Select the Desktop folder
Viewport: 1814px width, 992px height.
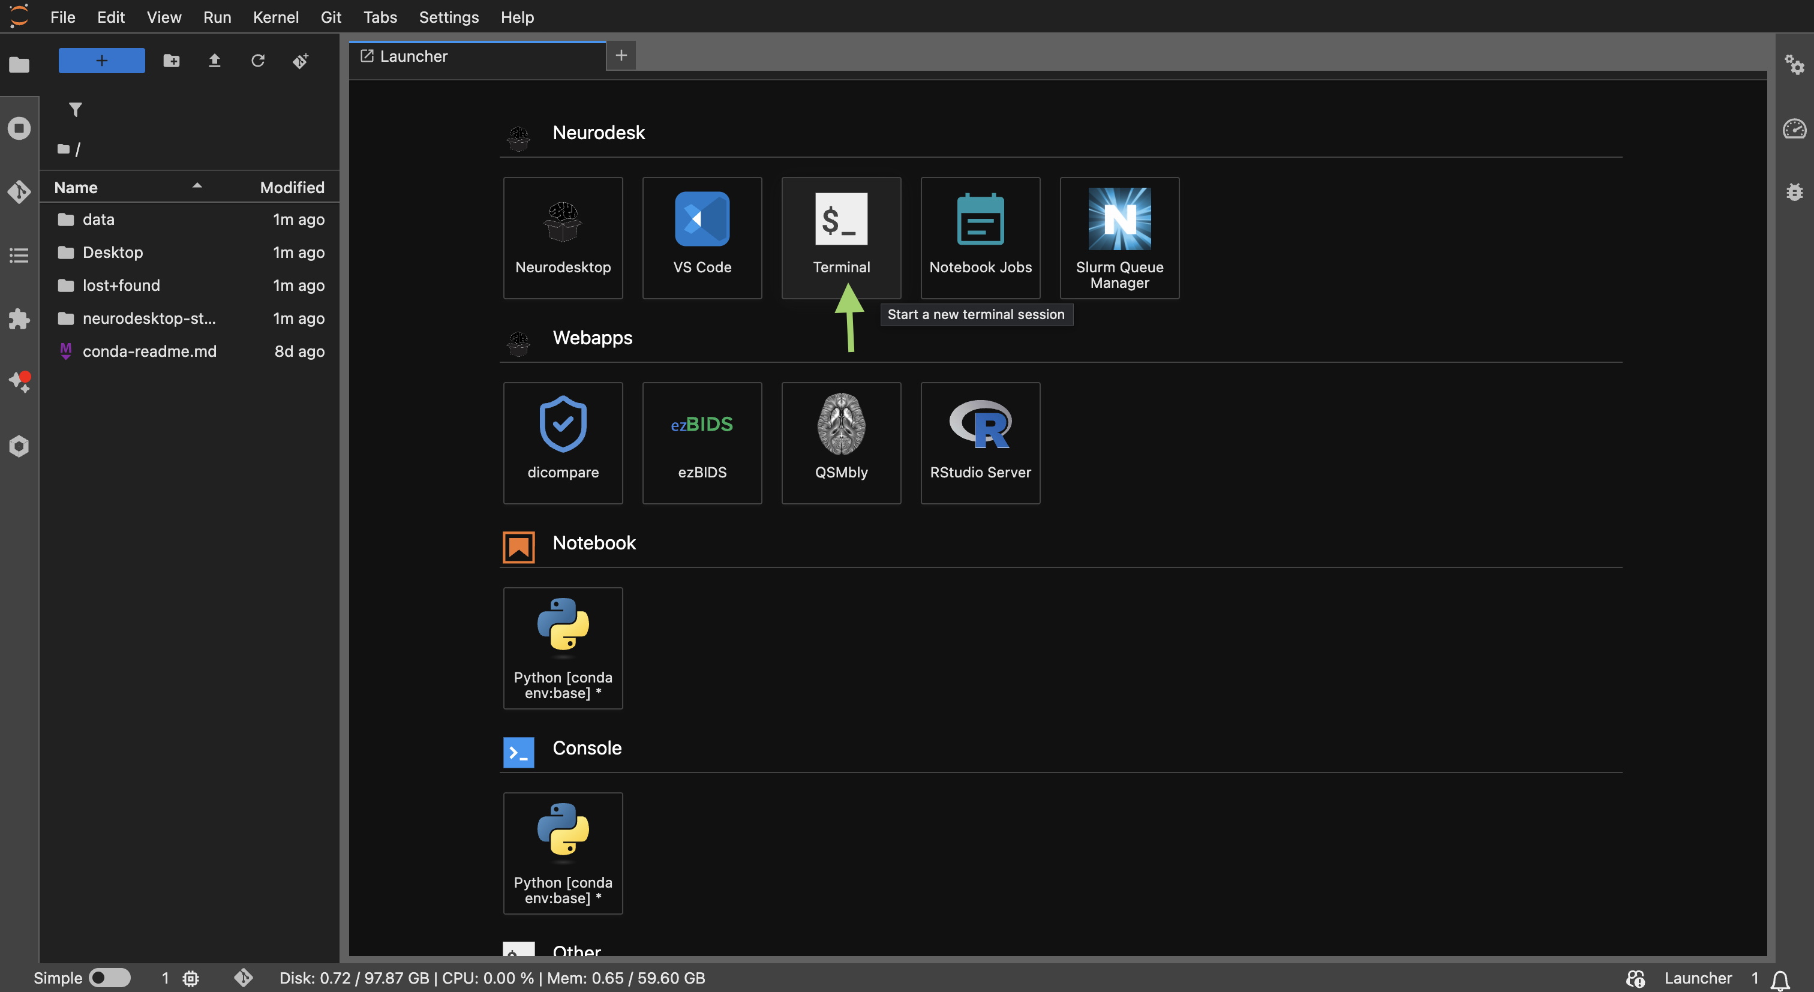[x=190, y=252]
